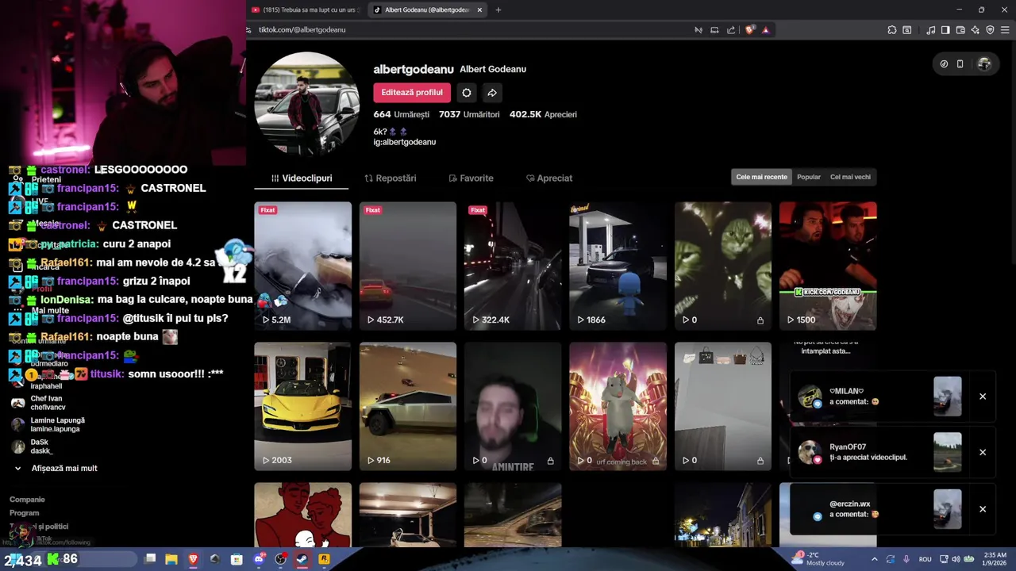This screenshot has width=1016, height=571.
Task: Click the TikTok coins icon top right
Action: [944, 64]
